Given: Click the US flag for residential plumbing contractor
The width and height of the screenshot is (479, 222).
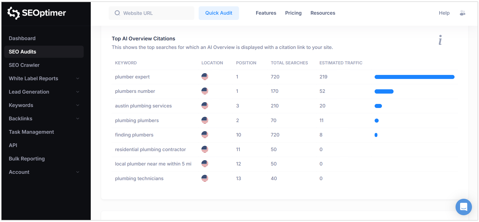Looking at the screenshot, I should pos(205,149).
